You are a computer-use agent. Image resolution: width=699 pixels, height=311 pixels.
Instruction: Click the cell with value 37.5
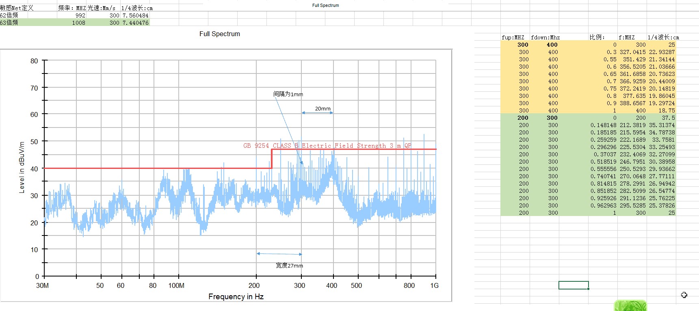668,118
